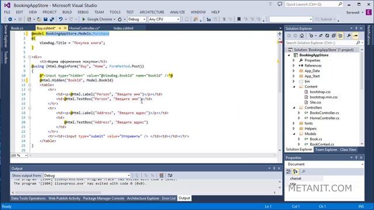The height and width of the screenshot is (210, 374).
Task: Click the Refresh icon in Solution Explorer
Action: pyautogui.click(x=327, y=36)
